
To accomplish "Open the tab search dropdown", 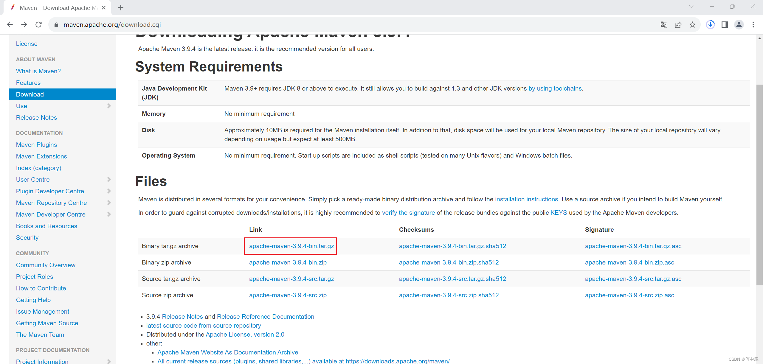I will click(x=691, y=7).
